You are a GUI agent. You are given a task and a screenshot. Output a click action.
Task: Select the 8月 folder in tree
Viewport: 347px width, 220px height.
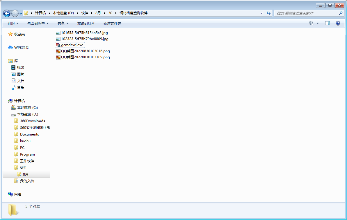[26, 174]
